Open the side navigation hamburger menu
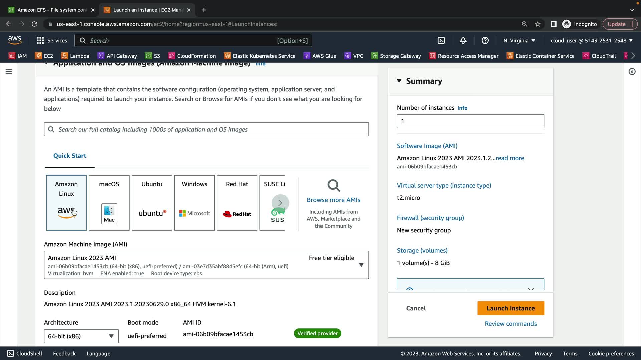Image resolution: width=641 pixels, height=360 pixels. pos(9,72)
